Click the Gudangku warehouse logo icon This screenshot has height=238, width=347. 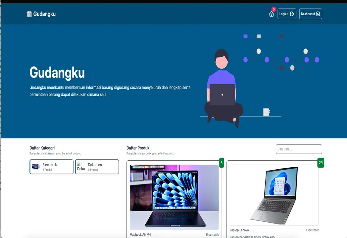click(x=29, y=14)
